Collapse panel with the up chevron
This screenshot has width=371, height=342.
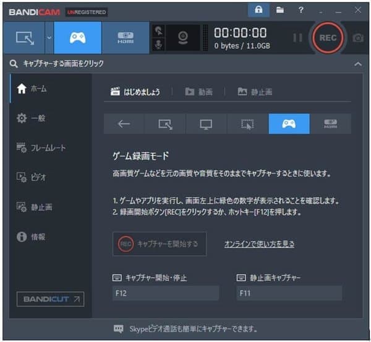pos(358,64)
